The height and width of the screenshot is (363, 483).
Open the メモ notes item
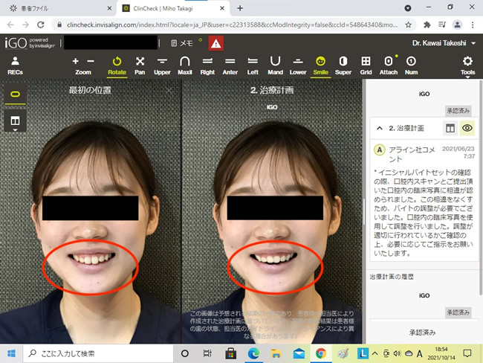pos(182,43)
